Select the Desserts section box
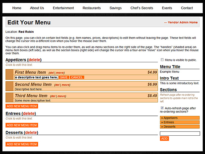 (x=180, y=126)
